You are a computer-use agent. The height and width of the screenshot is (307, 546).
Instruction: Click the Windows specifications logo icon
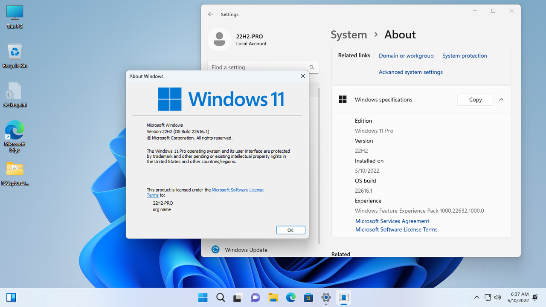click(x=343, y=99)
